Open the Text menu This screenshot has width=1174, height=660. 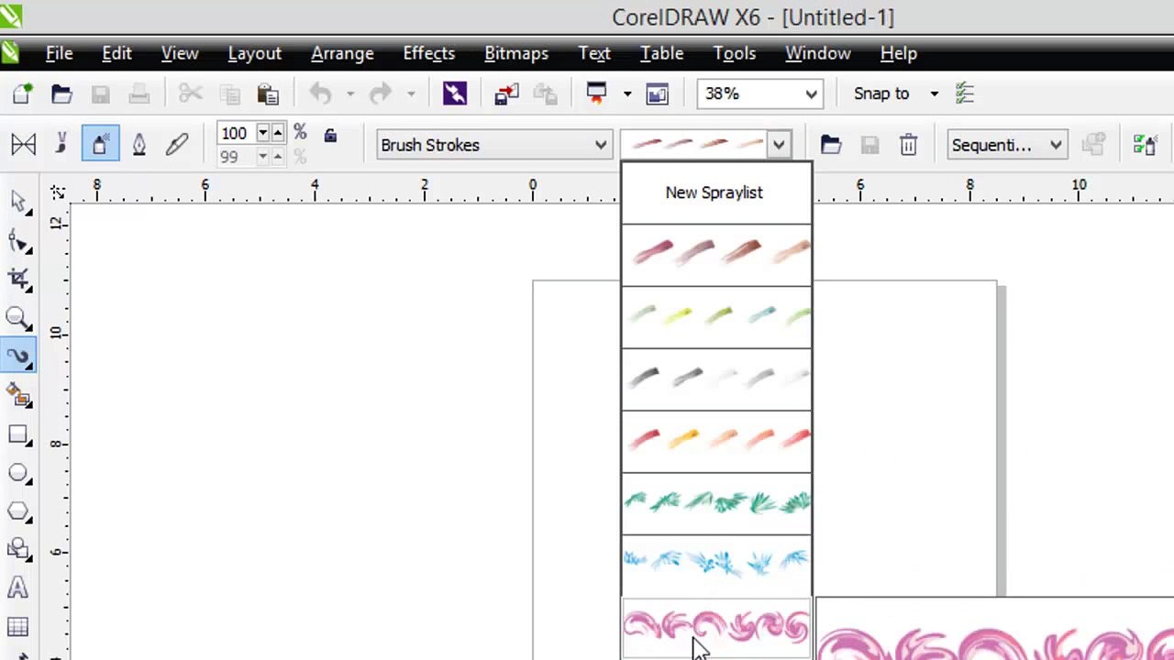594,53
